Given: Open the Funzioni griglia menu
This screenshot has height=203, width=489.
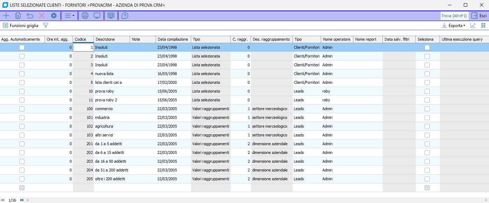Looking at the screenshot, I should pos(20,26).
